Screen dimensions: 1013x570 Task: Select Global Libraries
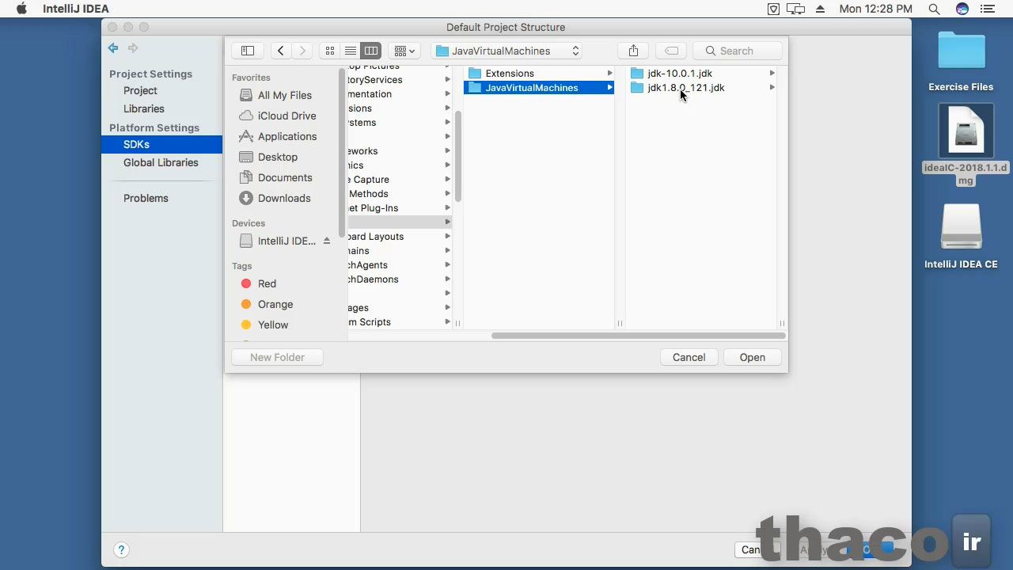pyautogui.click(x=161, y=162)
